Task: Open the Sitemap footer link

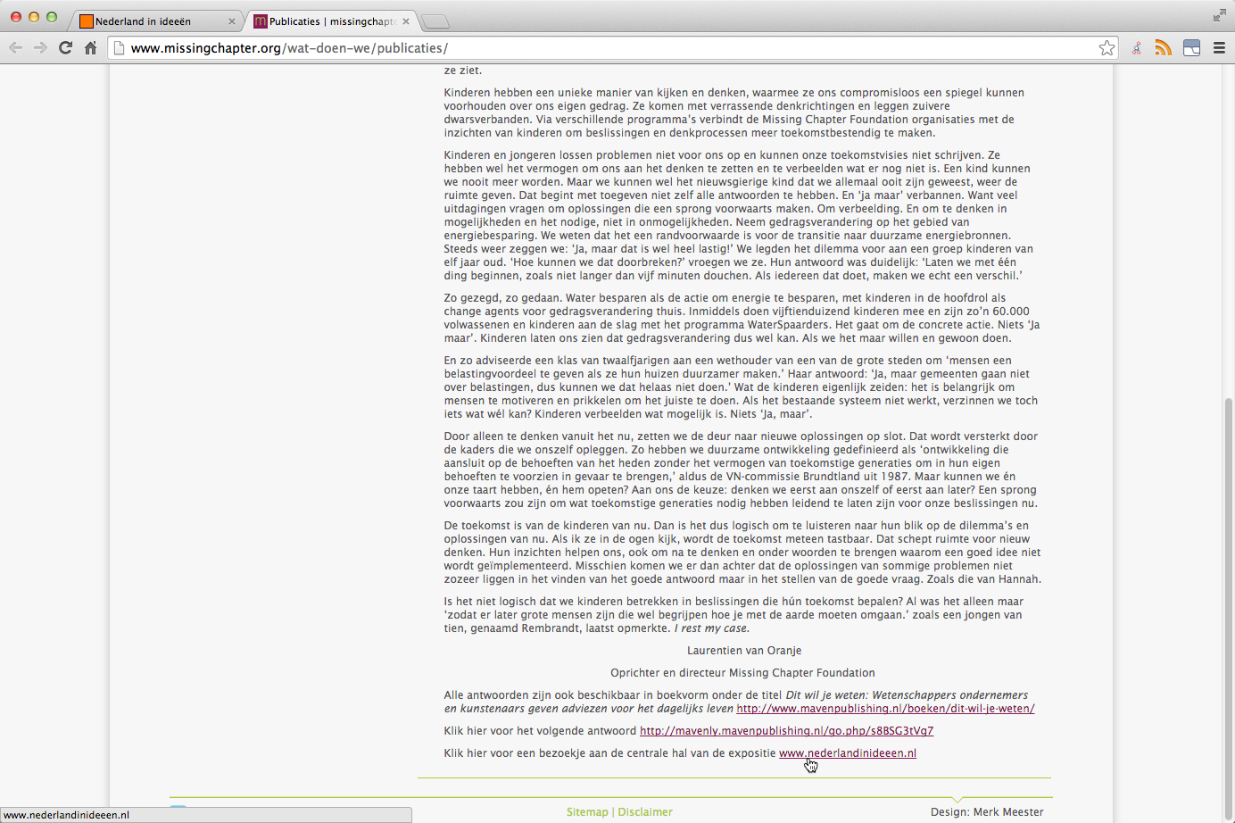Action: coord(586,812)
